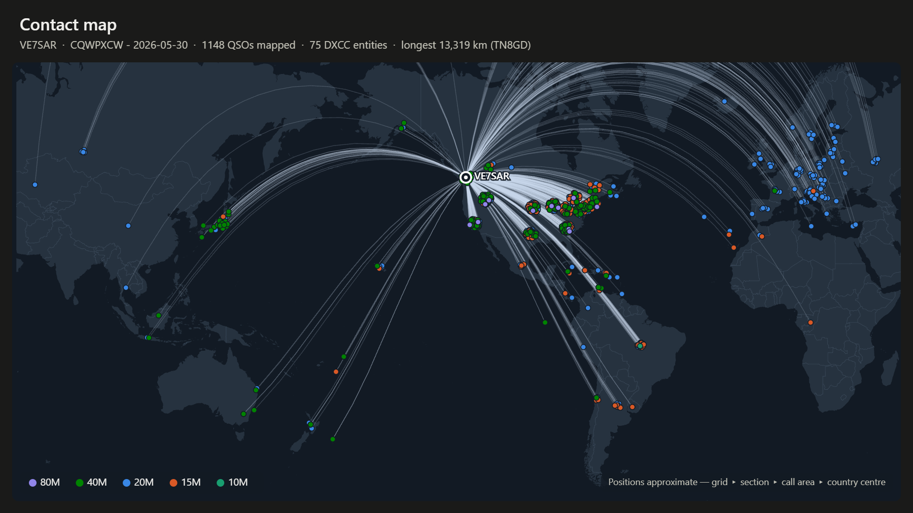Click the blue marker in Thailand
913x513 pixels.
126,288
